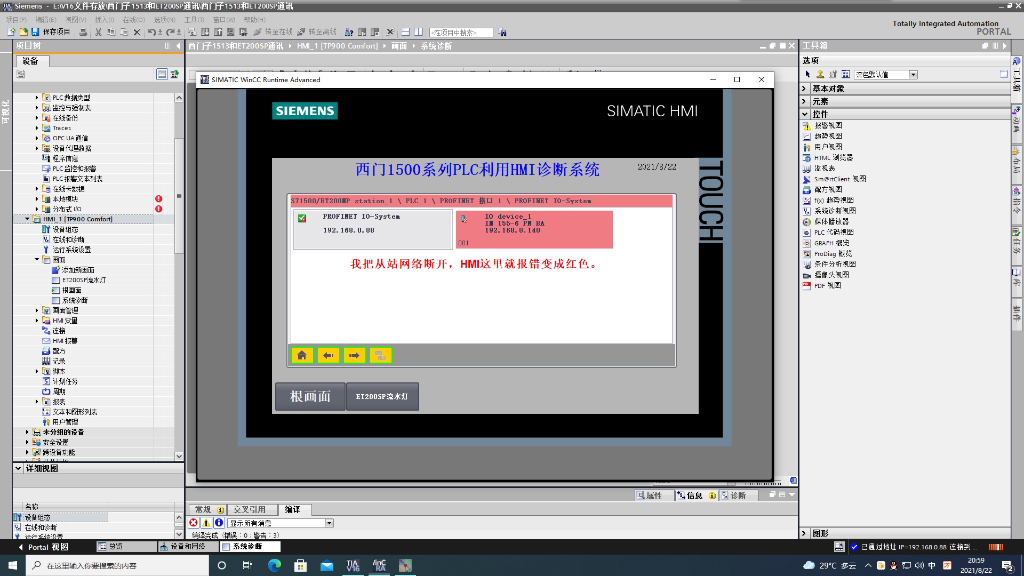Collapse the 控件 toolbox section
This screenshot has width=1024, height=576.
(804, 114)
